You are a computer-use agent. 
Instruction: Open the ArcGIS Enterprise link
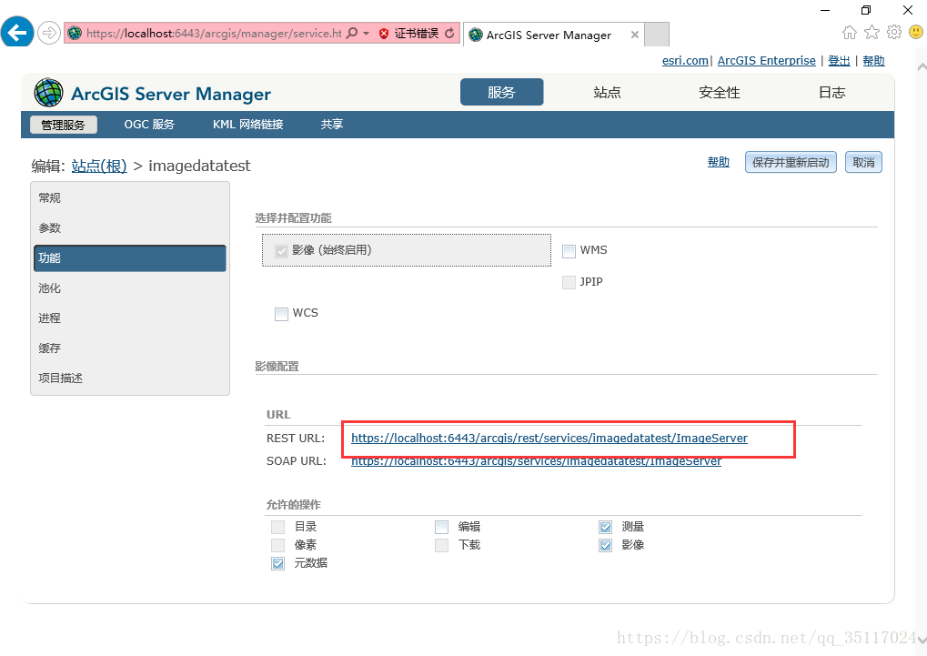click(766, 60)
